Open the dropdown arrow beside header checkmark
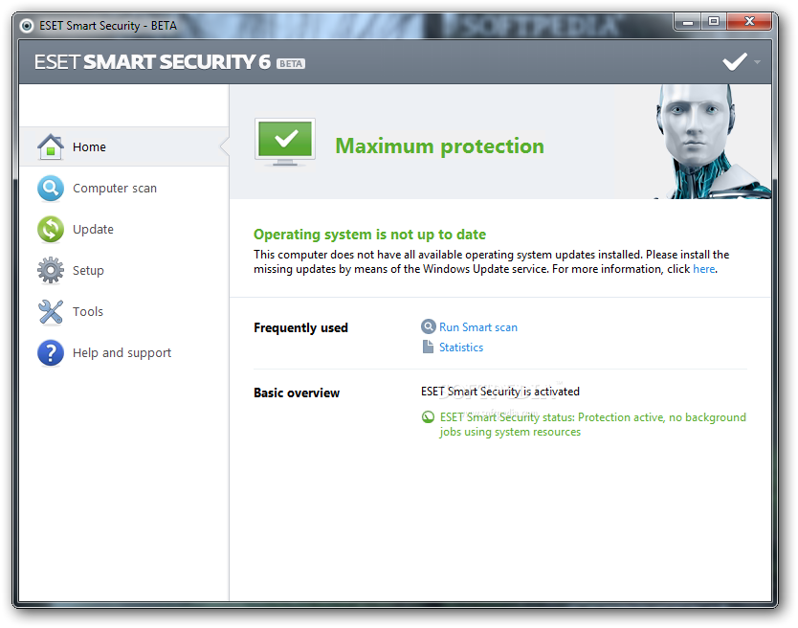798x628 pixels. tap(757, 62)
